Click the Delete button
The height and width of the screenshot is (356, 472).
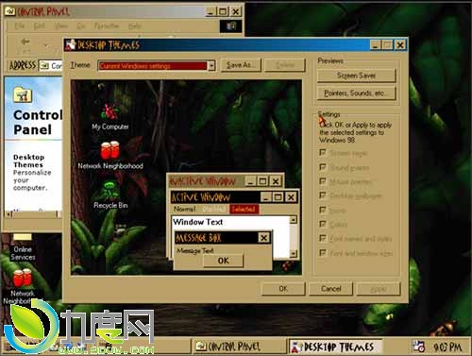coord(285,65)
